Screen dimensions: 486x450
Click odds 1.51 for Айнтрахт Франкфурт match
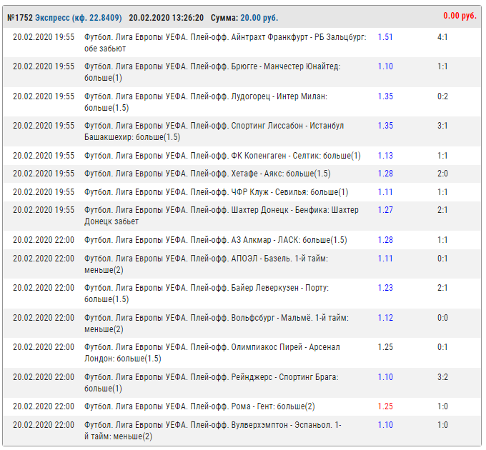385,36
